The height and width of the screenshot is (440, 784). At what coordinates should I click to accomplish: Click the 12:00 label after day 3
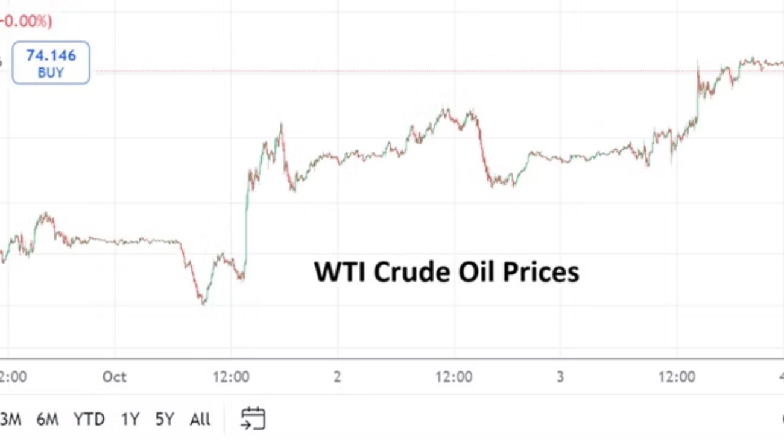(676, 377)
